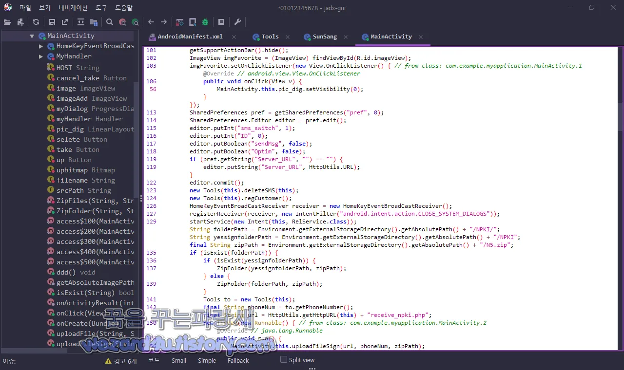The height and width of the screenshot is (370, 624).
Task: Toggle the deobfuscation toolbar icon
Action: tap(180, 22)
